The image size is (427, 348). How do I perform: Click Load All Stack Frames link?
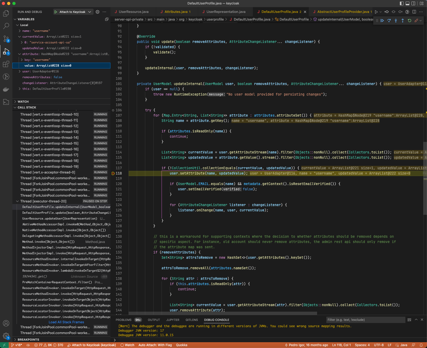click(x=66, y=322)
